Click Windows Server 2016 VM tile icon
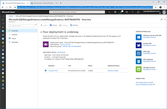The image size is (167, 109). pyautogui.click(x=139, y=37)
